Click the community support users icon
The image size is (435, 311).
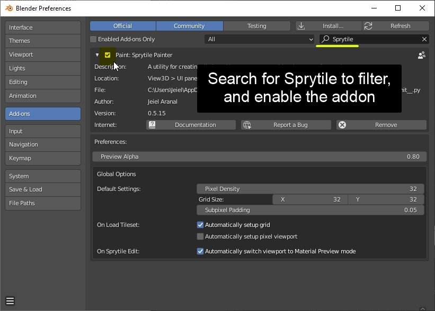click(x=422, y=55)
